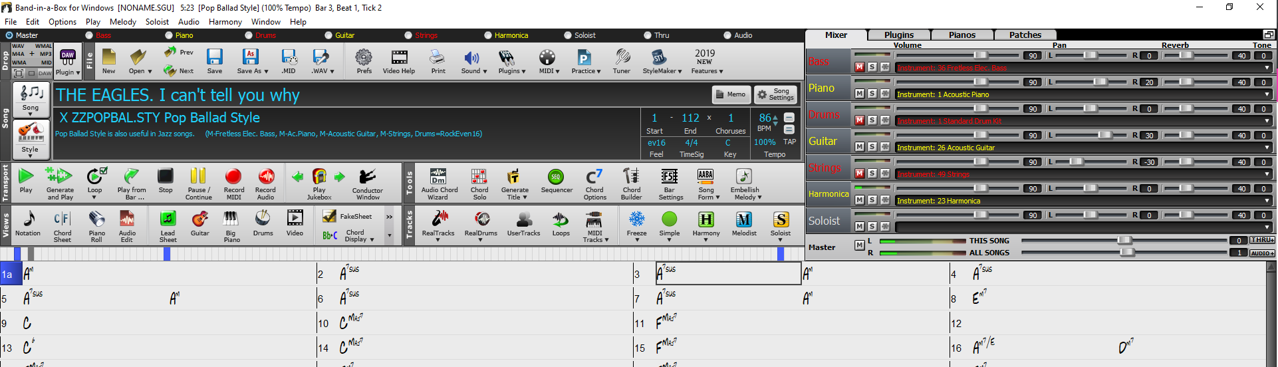Open the Notation view

point(28,224)
